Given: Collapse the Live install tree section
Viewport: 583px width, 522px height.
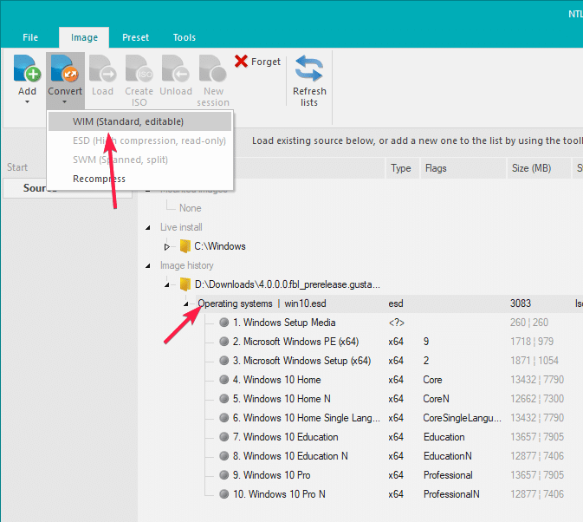Looking at the screenshot, I should [x=148, y=227].
